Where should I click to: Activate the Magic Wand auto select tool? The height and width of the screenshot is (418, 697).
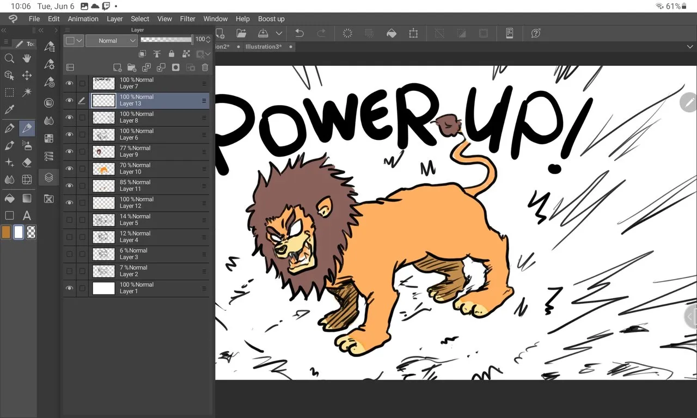tap(27, 93)
